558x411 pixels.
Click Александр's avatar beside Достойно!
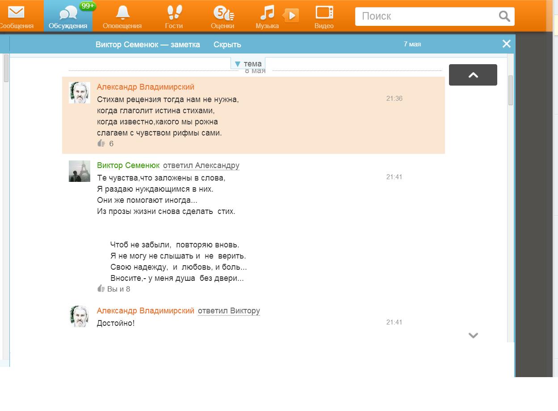(x=80, y=316)
